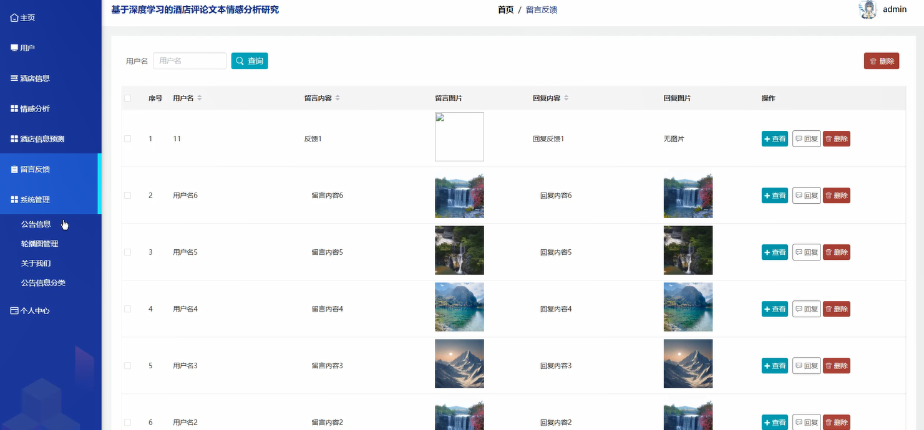The height and width of the screenshot is (430, 924).
Task: Click 删除 for the 用户名3 row
Action: (x=837, y=365)
